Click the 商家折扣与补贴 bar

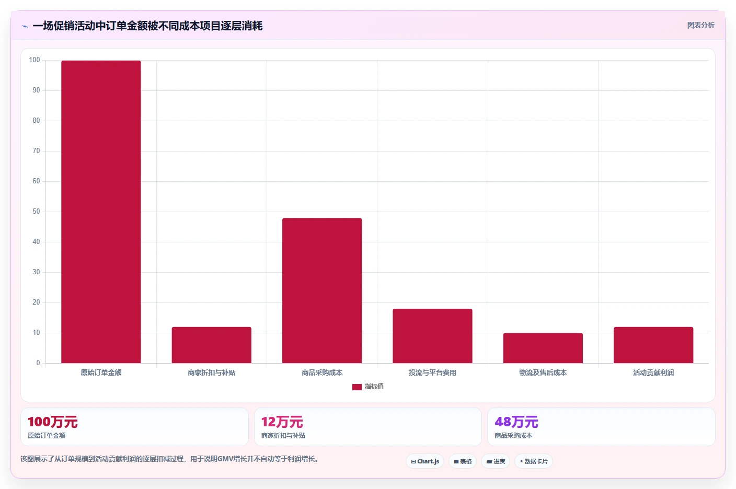[x=212, y=345]
